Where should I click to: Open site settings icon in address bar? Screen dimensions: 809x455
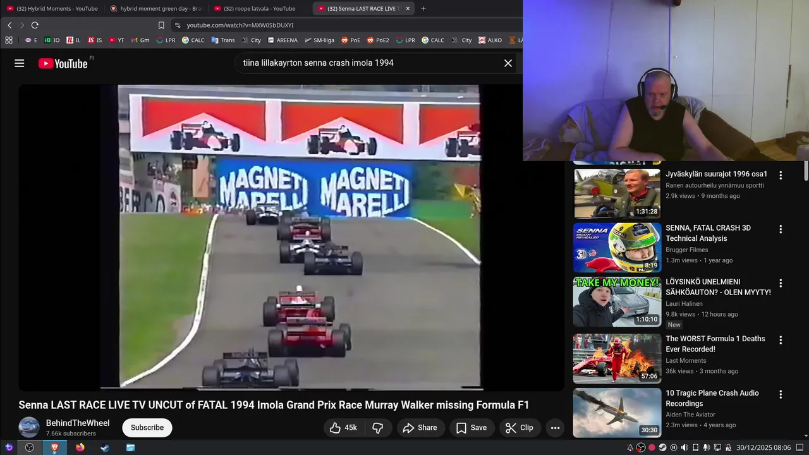tap(178, 25)
